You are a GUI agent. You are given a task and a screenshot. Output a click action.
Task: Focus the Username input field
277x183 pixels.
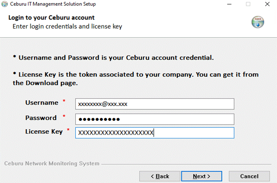pyautogui.click(x=155, y=104)
